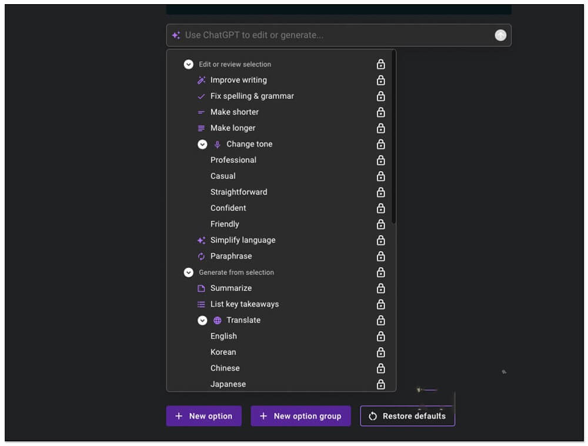Select the Professional tone
This screenshot has width=588, height=446.
233,160
